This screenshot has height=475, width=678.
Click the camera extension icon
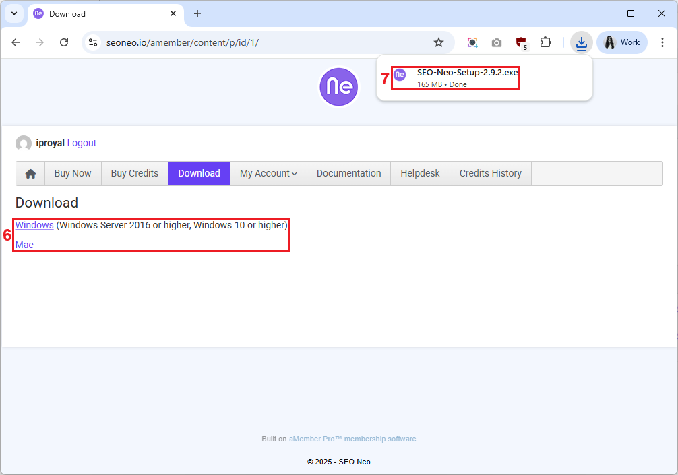pos(497,43)
